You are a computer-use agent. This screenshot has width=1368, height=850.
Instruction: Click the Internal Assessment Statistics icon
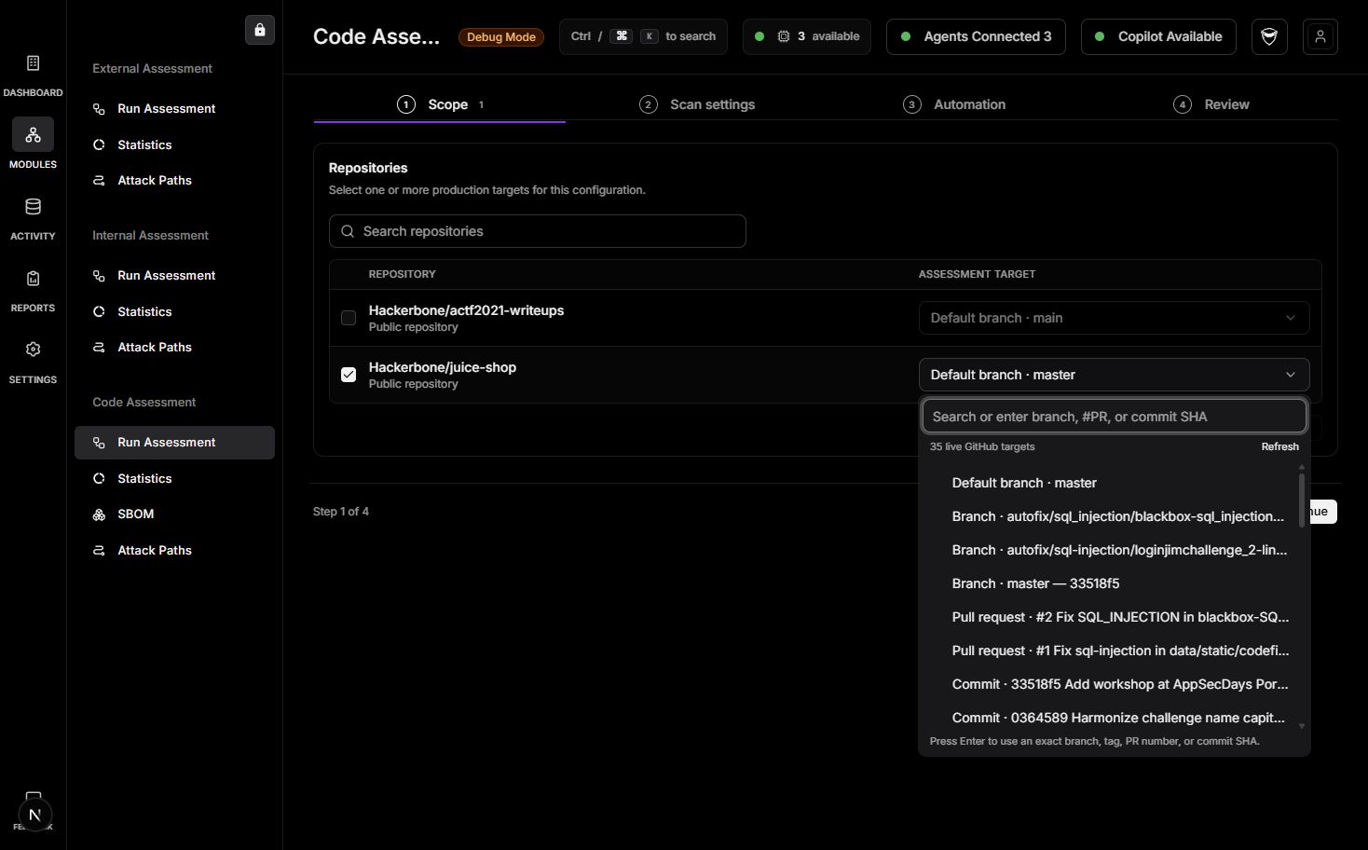click(99, 312)
